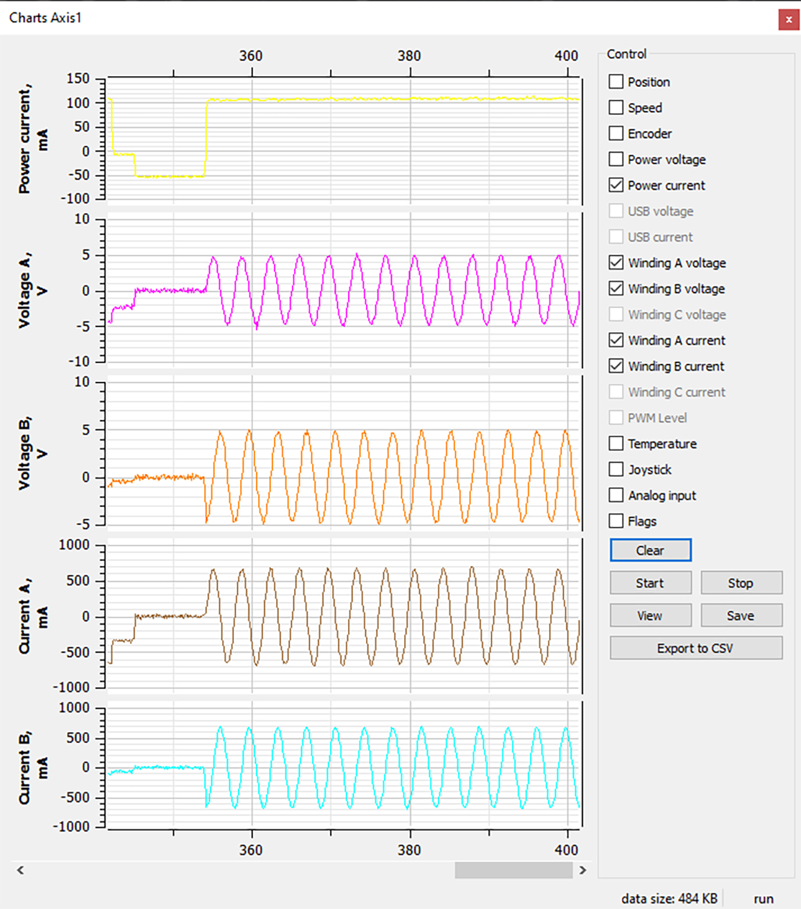Uncheck Winding A voltage
801x909 pixels.
click(616, 262)
